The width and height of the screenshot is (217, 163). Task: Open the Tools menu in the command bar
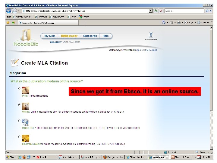click(203, 23)
